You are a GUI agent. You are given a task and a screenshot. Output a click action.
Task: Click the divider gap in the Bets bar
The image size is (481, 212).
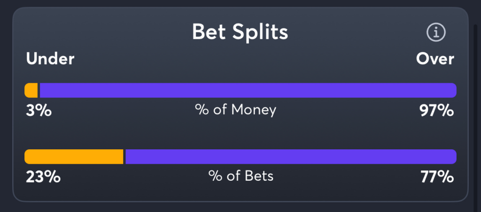click(x=124, y=157)
